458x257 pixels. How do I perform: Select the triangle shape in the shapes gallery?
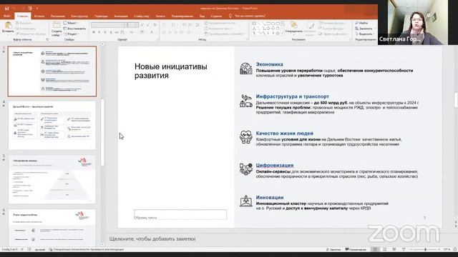(254, 29)
